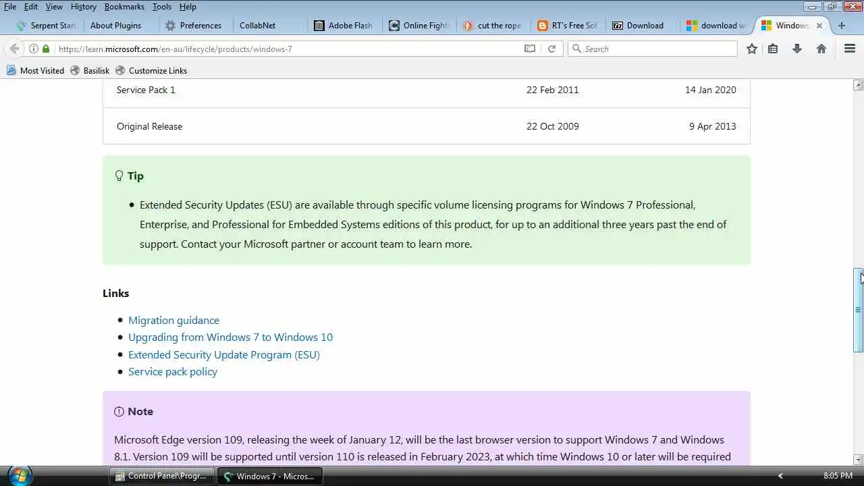Click the Note heading
The width and height of the screenshot is (864, 486).
point(140,411)
